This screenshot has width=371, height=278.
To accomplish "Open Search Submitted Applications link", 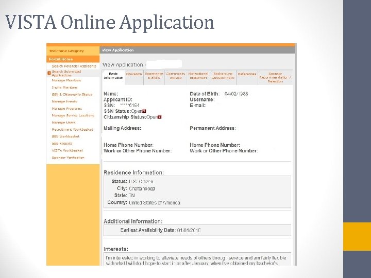I will (66, 73).
